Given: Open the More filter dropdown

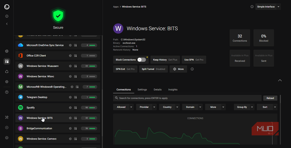Looking at the screenshot, I should [x=215, y=107].
